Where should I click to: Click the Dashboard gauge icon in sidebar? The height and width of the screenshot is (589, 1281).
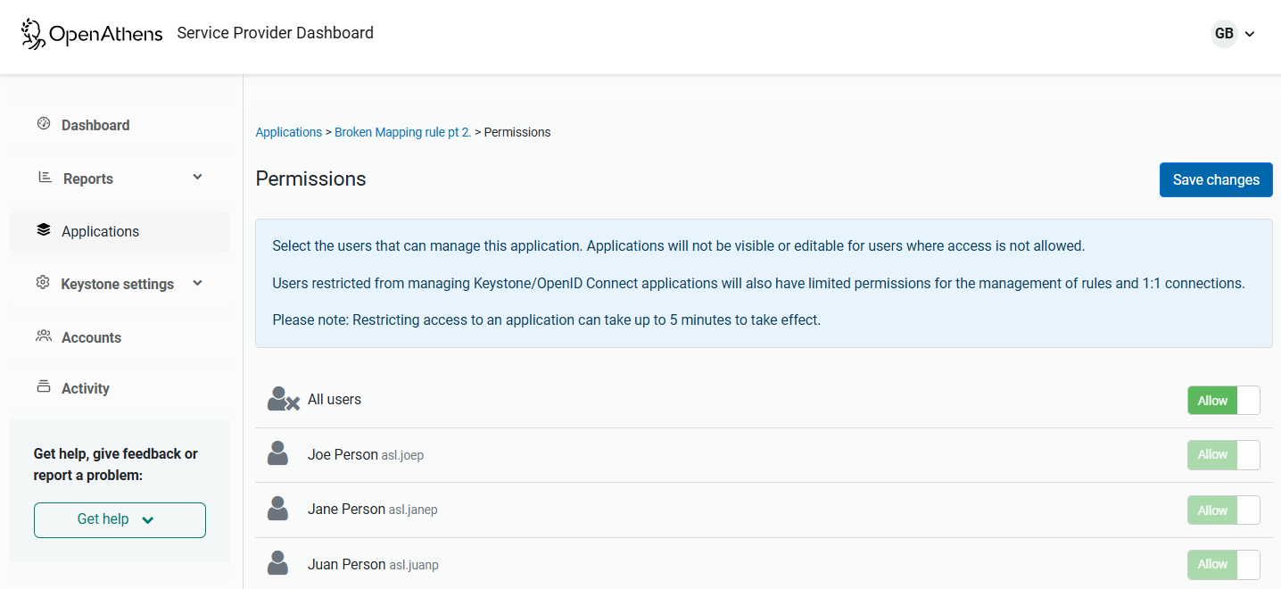[43, 124]
